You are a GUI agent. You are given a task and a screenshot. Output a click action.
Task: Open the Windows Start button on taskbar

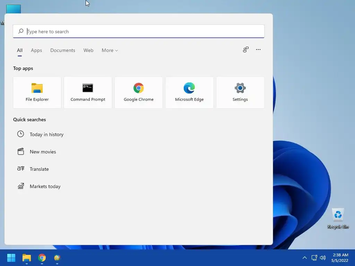(11, 258)
